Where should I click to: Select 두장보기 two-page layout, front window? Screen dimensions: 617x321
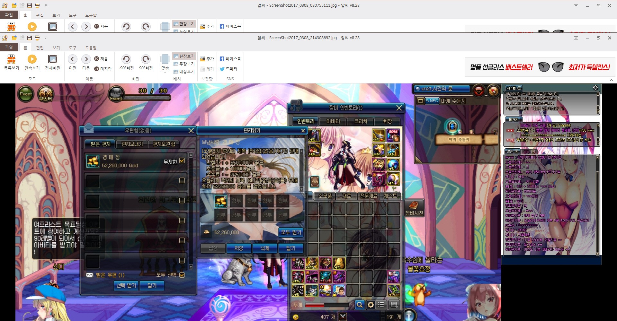(x=184, y=64)
